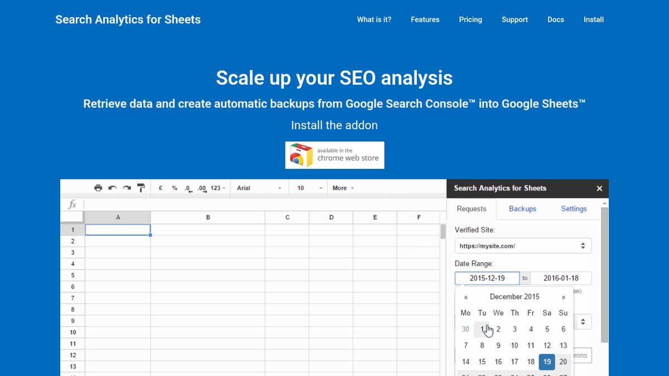Pick December 19 in the calendar
The image size is (669, 376).
[547, 362]
